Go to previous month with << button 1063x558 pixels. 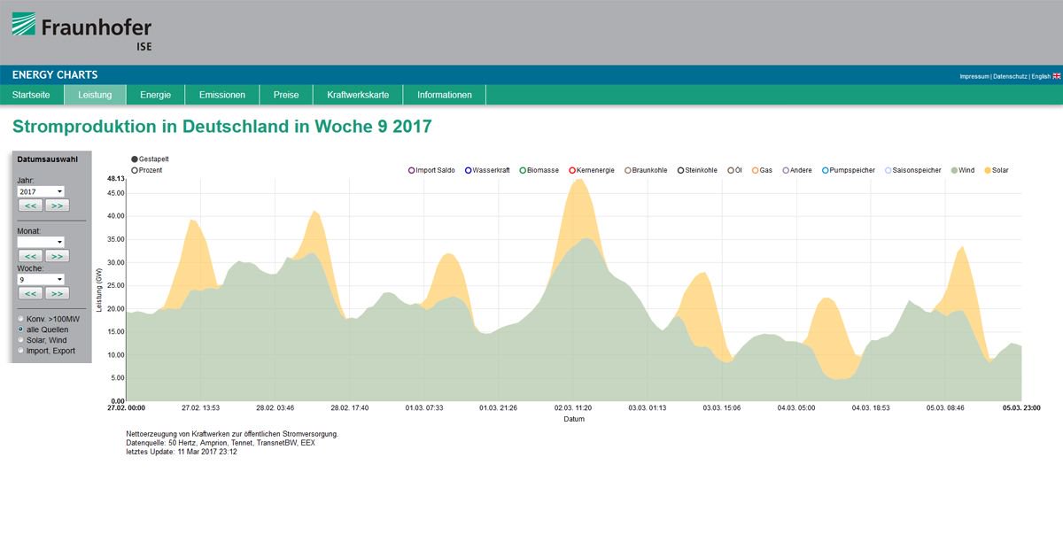(30, 256)
